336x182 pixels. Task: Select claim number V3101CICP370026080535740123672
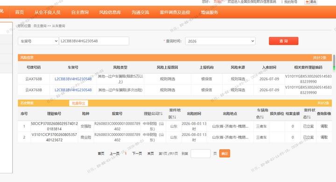(54, 137)
